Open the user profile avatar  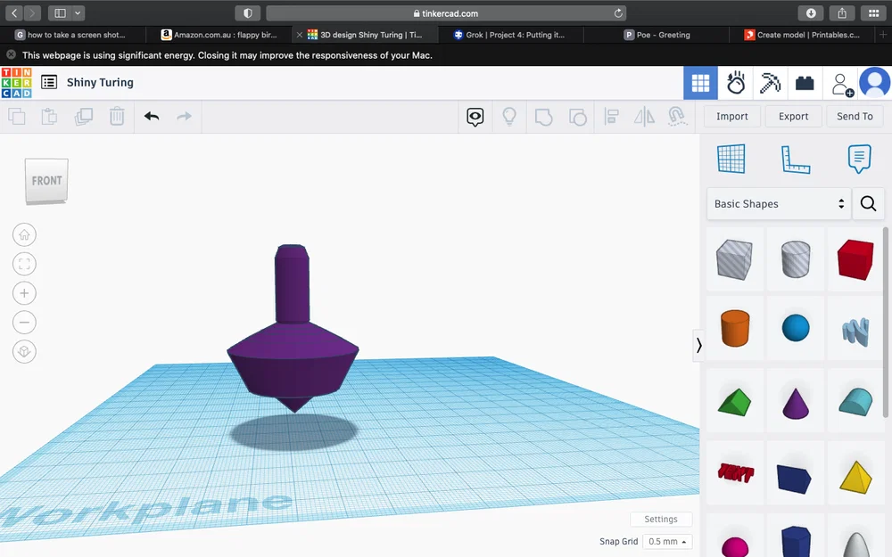coord(874,83)
